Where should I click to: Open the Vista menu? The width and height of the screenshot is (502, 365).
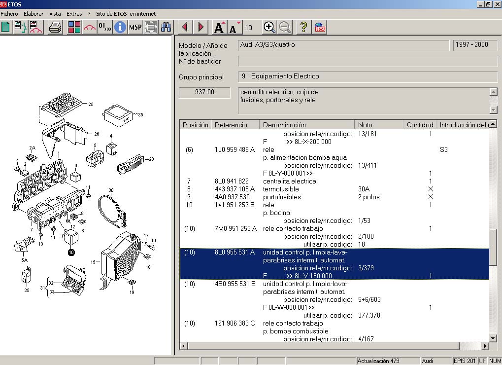tap(55, 14)
